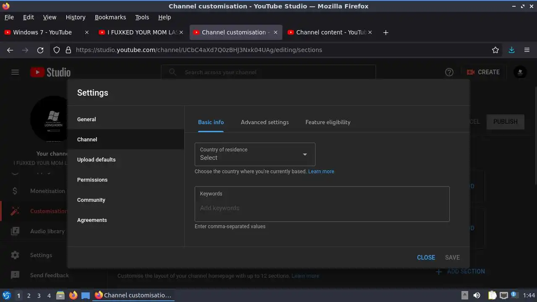The image size is (537, 302).
Task: Switch to workspace 2 in the taskbar
Action: point(29,296)
